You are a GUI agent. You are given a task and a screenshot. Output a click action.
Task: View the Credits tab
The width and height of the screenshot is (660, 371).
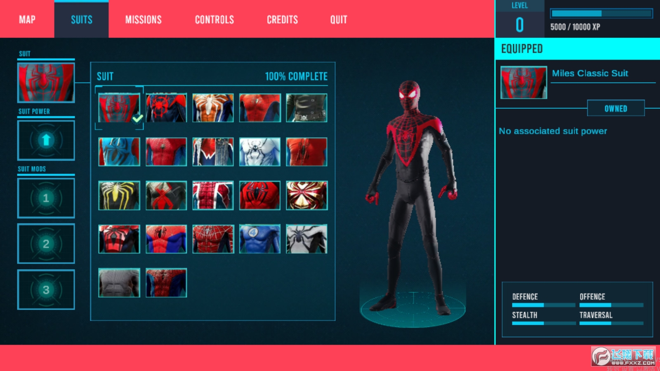pos(282,19)
